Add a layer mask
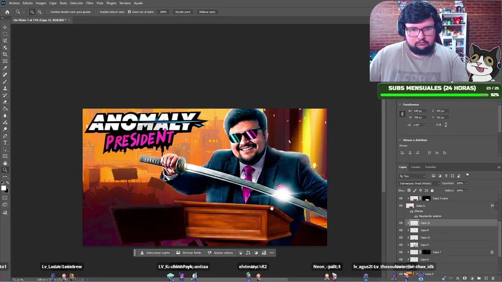This screenshot has height=282, width=502. [465, 278]
